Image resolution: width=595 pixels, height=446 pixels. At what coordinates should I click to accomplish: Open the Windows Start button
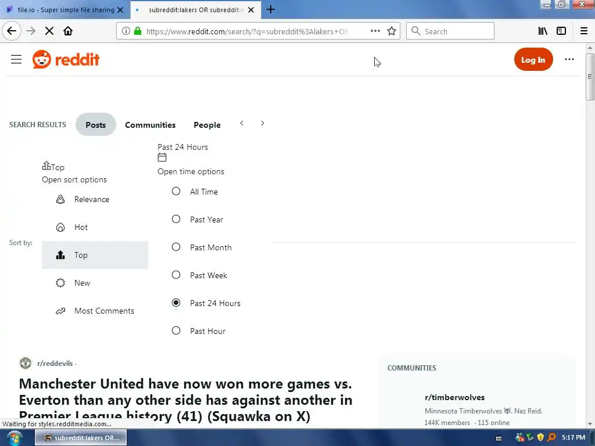(x=14, y=438)
